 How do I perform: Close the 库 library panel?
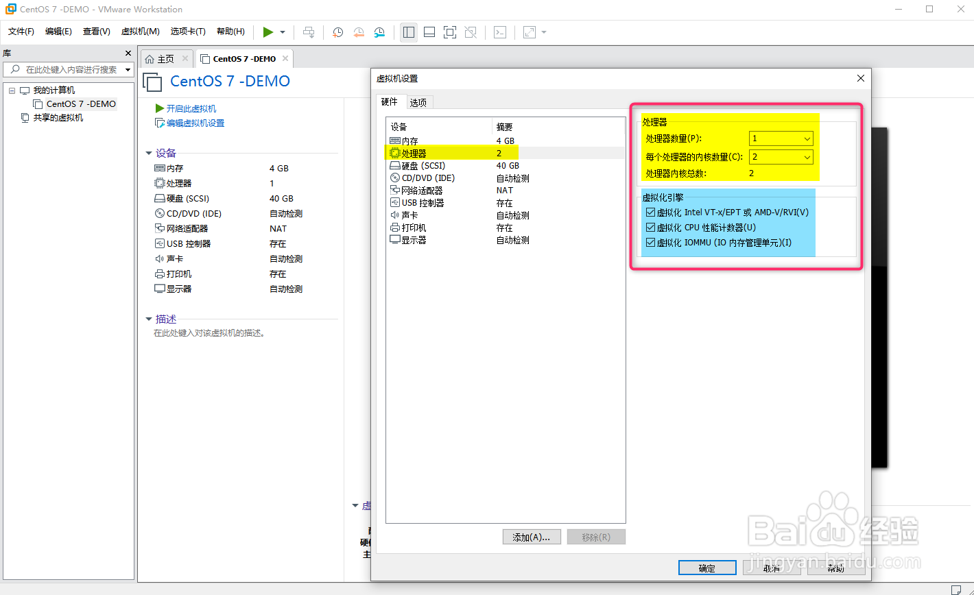[128, 53]
